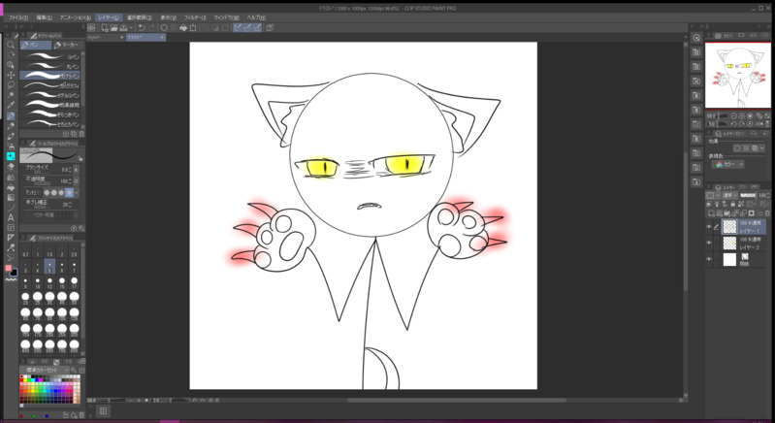Adjust the 手ブレ補正 stepper arrows
This screenshot has width=775, height=423.
tap(70, 204)
